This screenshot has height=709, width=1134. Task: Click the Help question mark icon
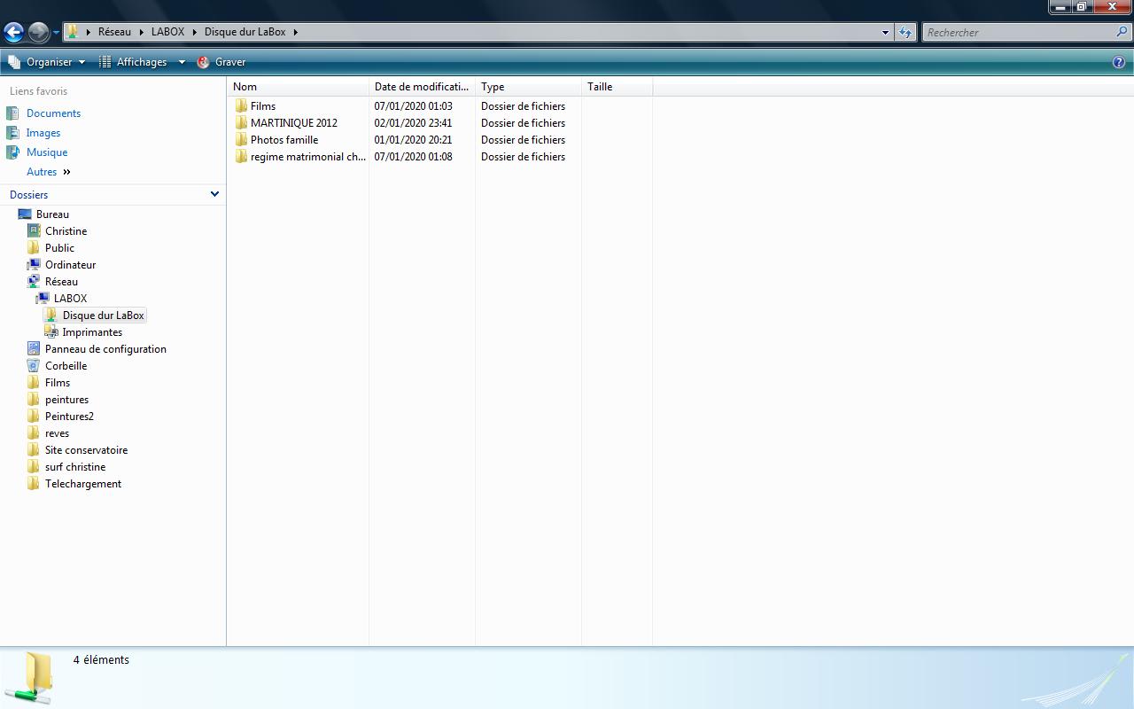tap(1119, 62)
